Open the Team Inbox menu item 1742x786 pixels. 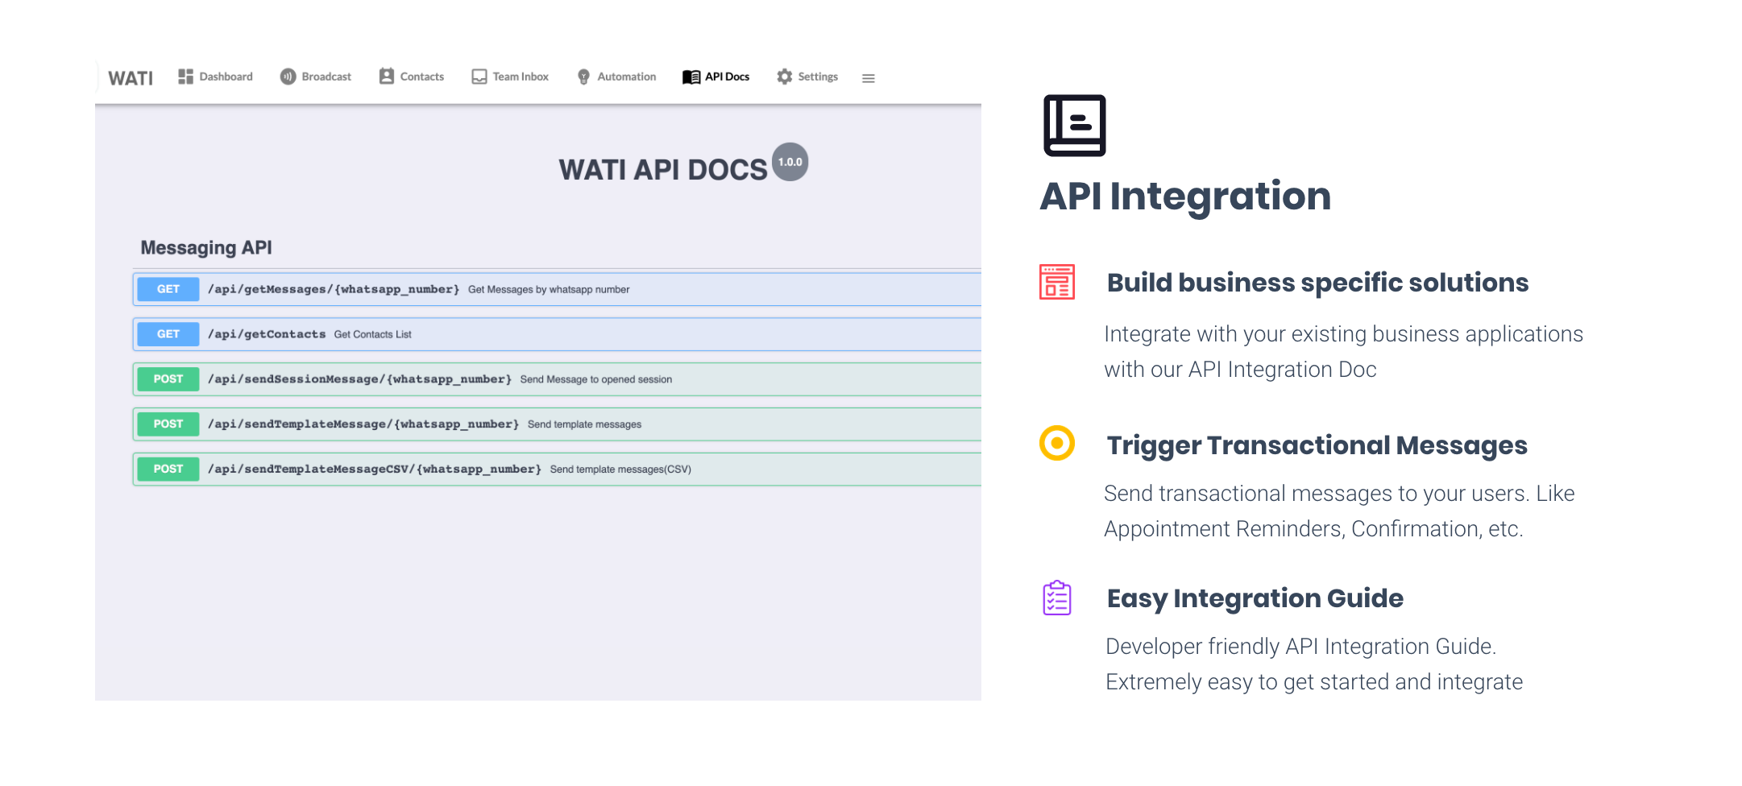click(510, 77)
